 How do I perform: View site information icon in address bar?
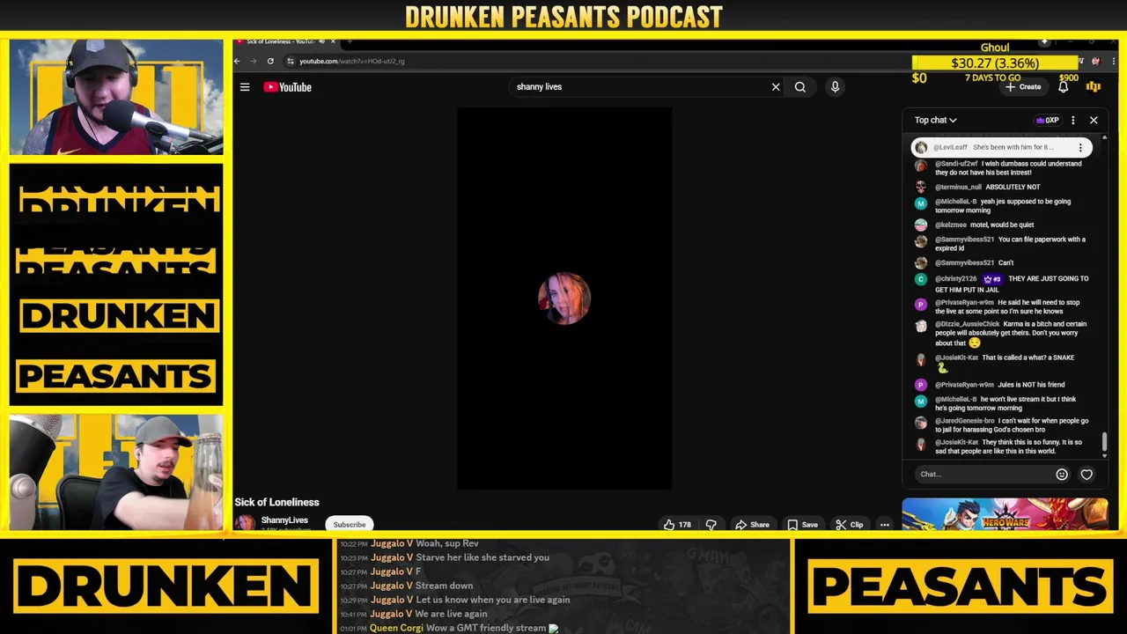tap(291, 62)
